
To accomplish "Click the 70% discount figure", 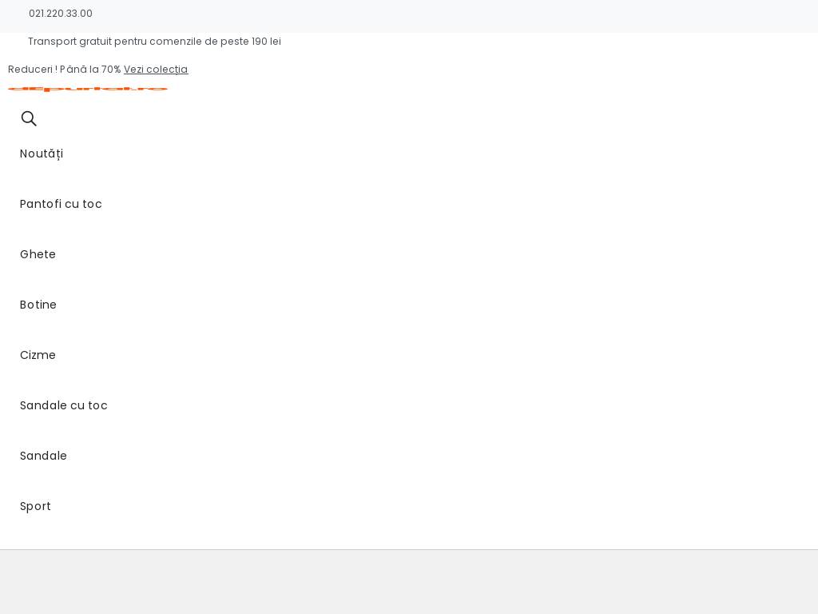I will [x=111, y=70].
